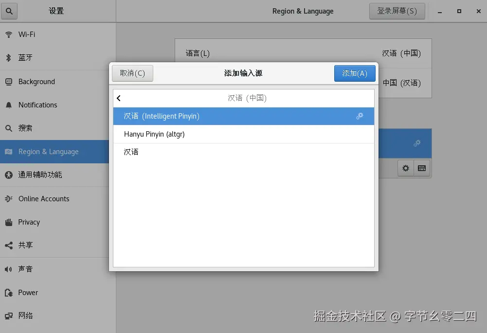Viewport: 487px width, 333px height.
Task: Open 蓝牙 Bluetooth settings in the sidebar
Action: point(58,58)
